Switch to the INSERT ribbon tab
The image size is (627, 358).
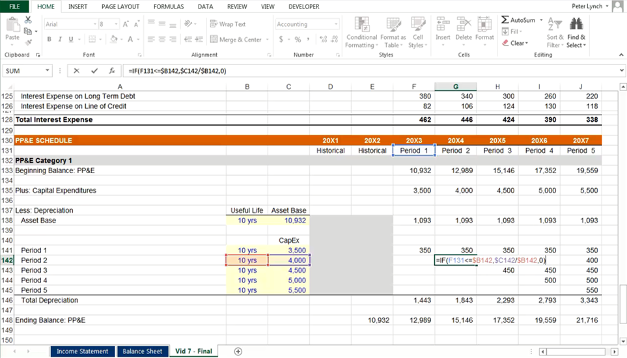point(77,7)
